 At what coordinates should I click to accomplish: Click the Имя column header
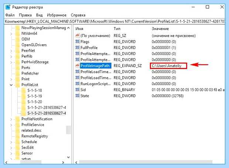[79, 29]
